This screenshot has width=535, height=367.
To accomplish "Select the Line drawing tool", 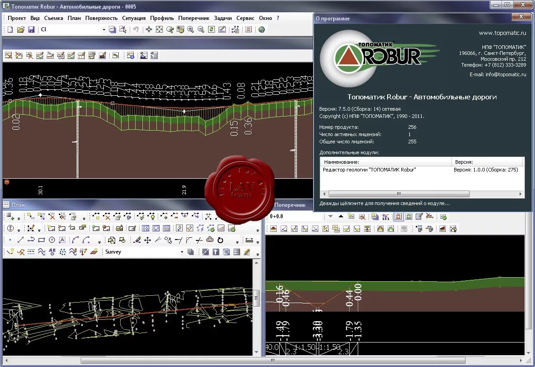I will click(20, 240).
